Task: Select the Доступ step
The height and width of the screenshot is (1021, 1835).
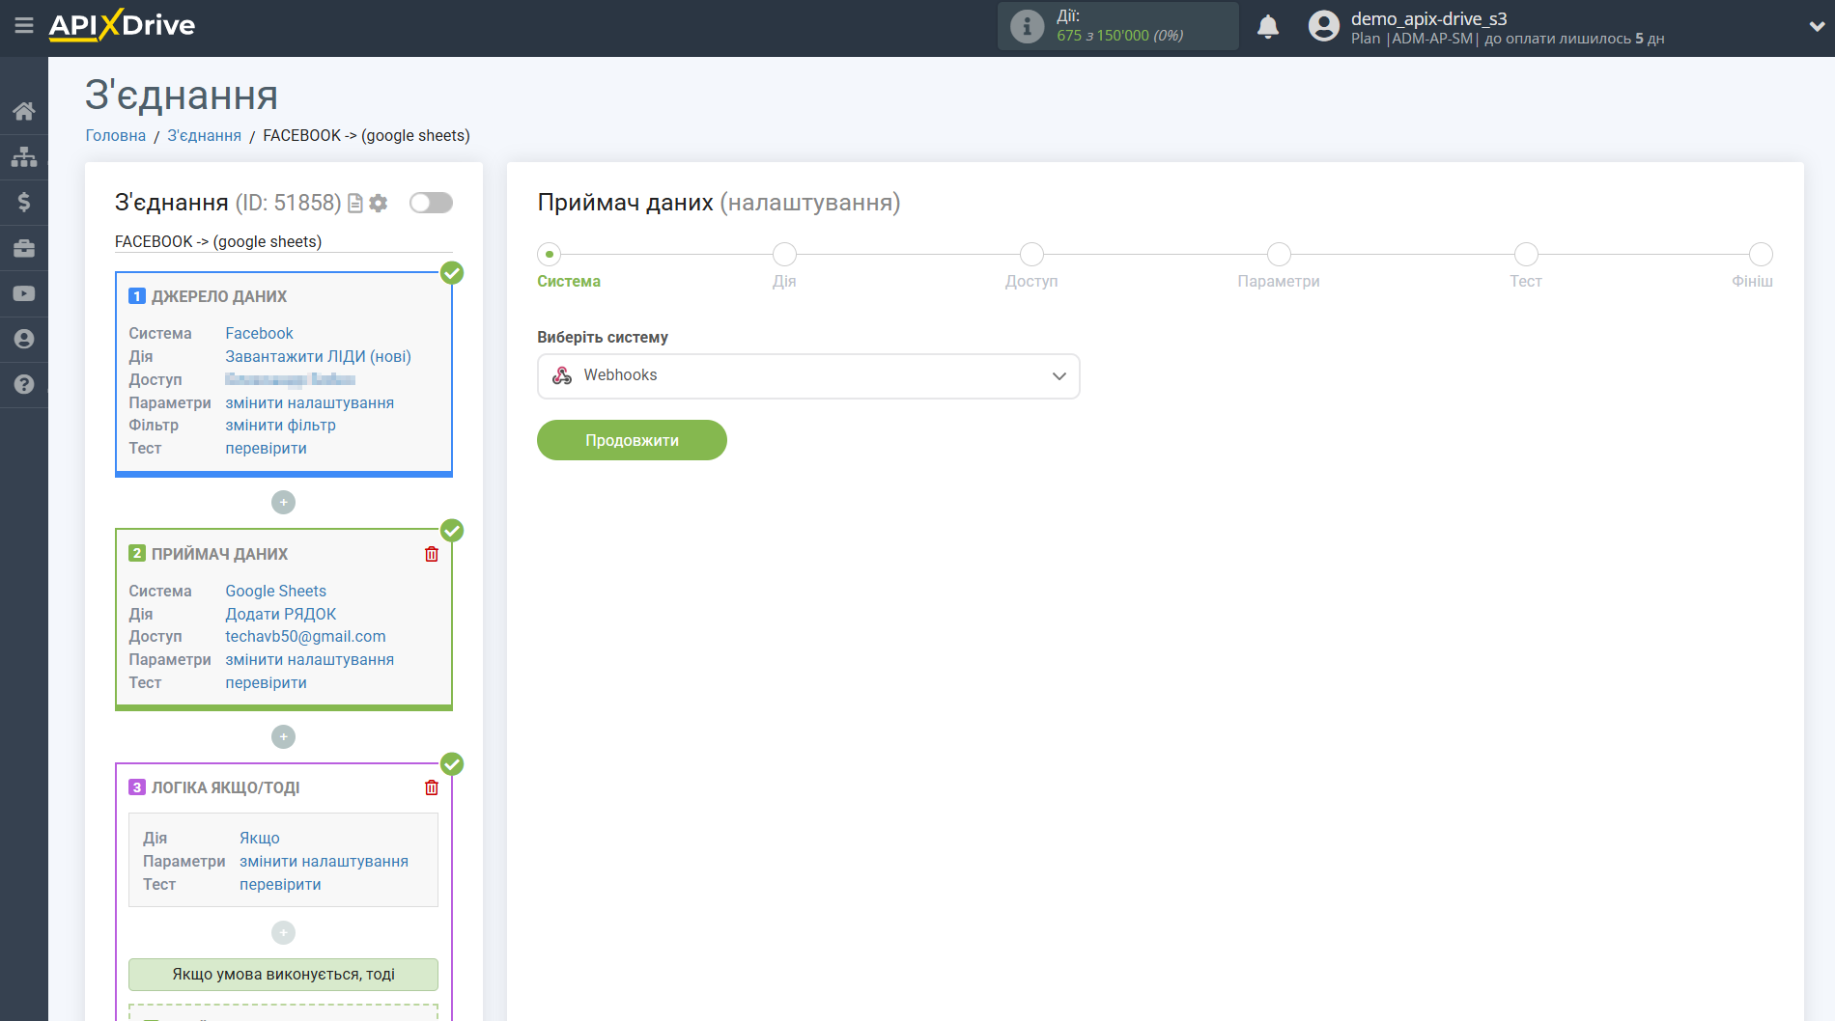Action: point(1031,255)
